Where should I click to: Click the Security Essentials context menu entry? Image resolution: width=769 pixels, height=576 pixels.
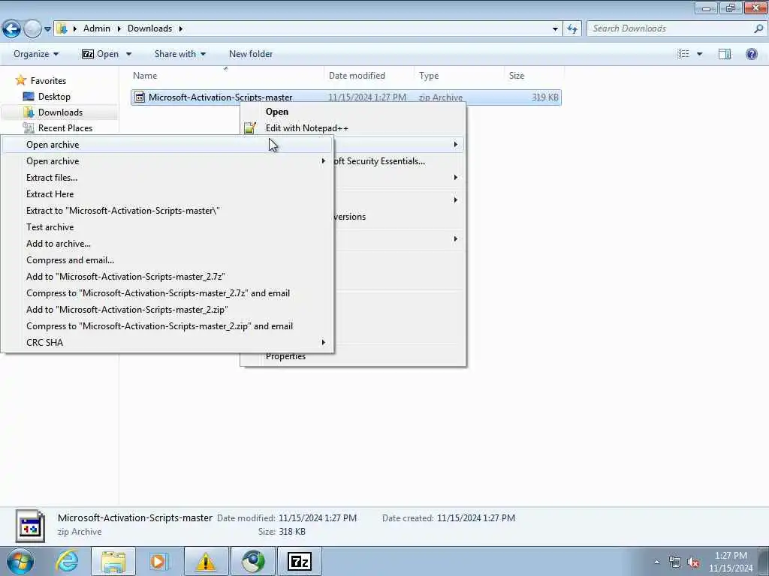point(378,161)
